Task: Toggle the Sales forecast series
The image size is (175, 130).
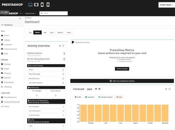Action: 119,97
